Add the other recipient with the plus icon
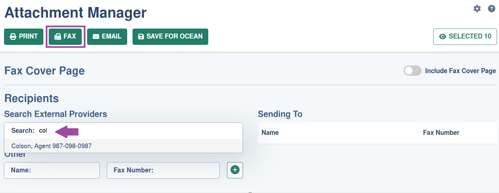This screenshot has height=193, width=499. click(235, 170)
